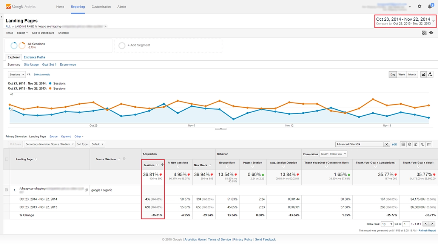Select the comparison bar view icon
Screen dimensions: 438x245
pos(422,144)
